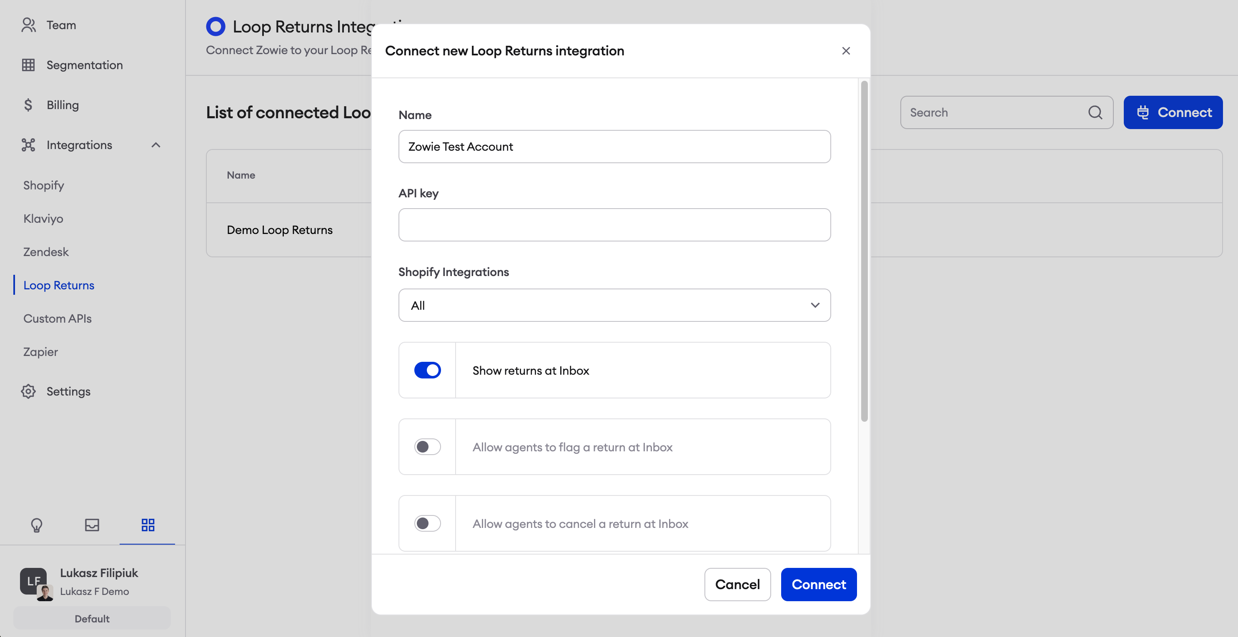
Task: Click the dialog vertical scrollbar
Action: click(864, 251)
